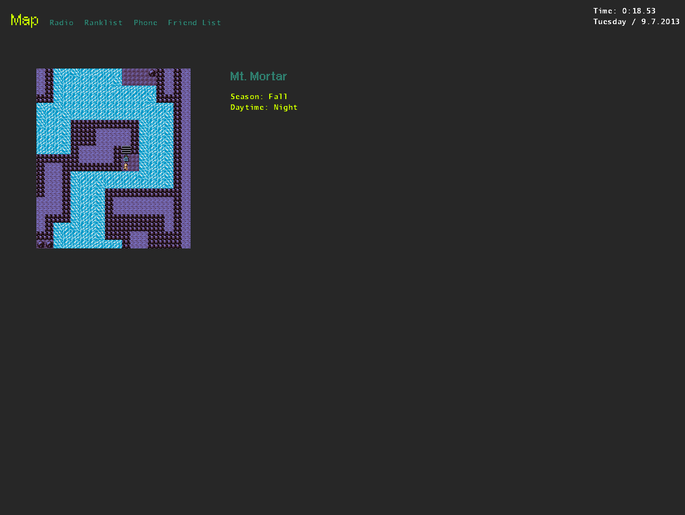
Task: Click the Mt. Mortar location heading
Action: click(x=258, y=76)
